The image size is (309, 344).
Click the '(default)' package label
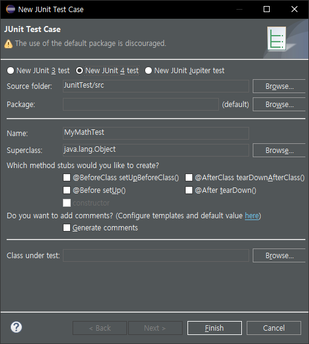point(235,105)
